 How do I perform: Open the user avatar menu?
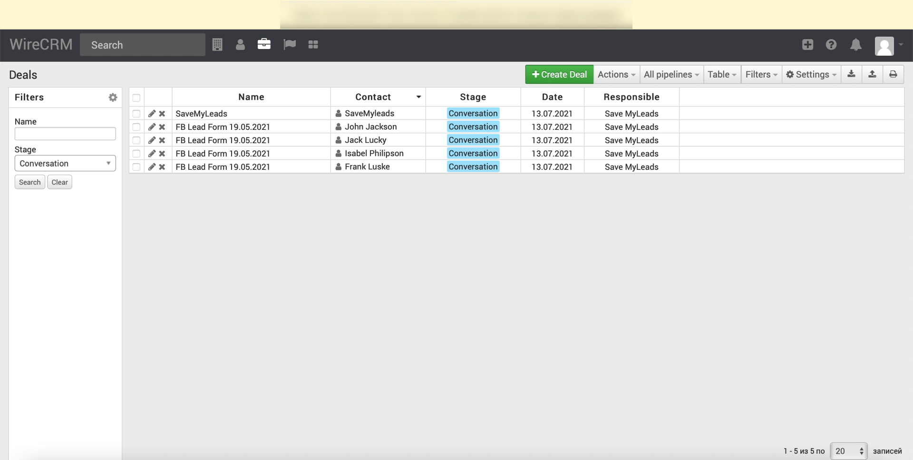tap(889, 46)
